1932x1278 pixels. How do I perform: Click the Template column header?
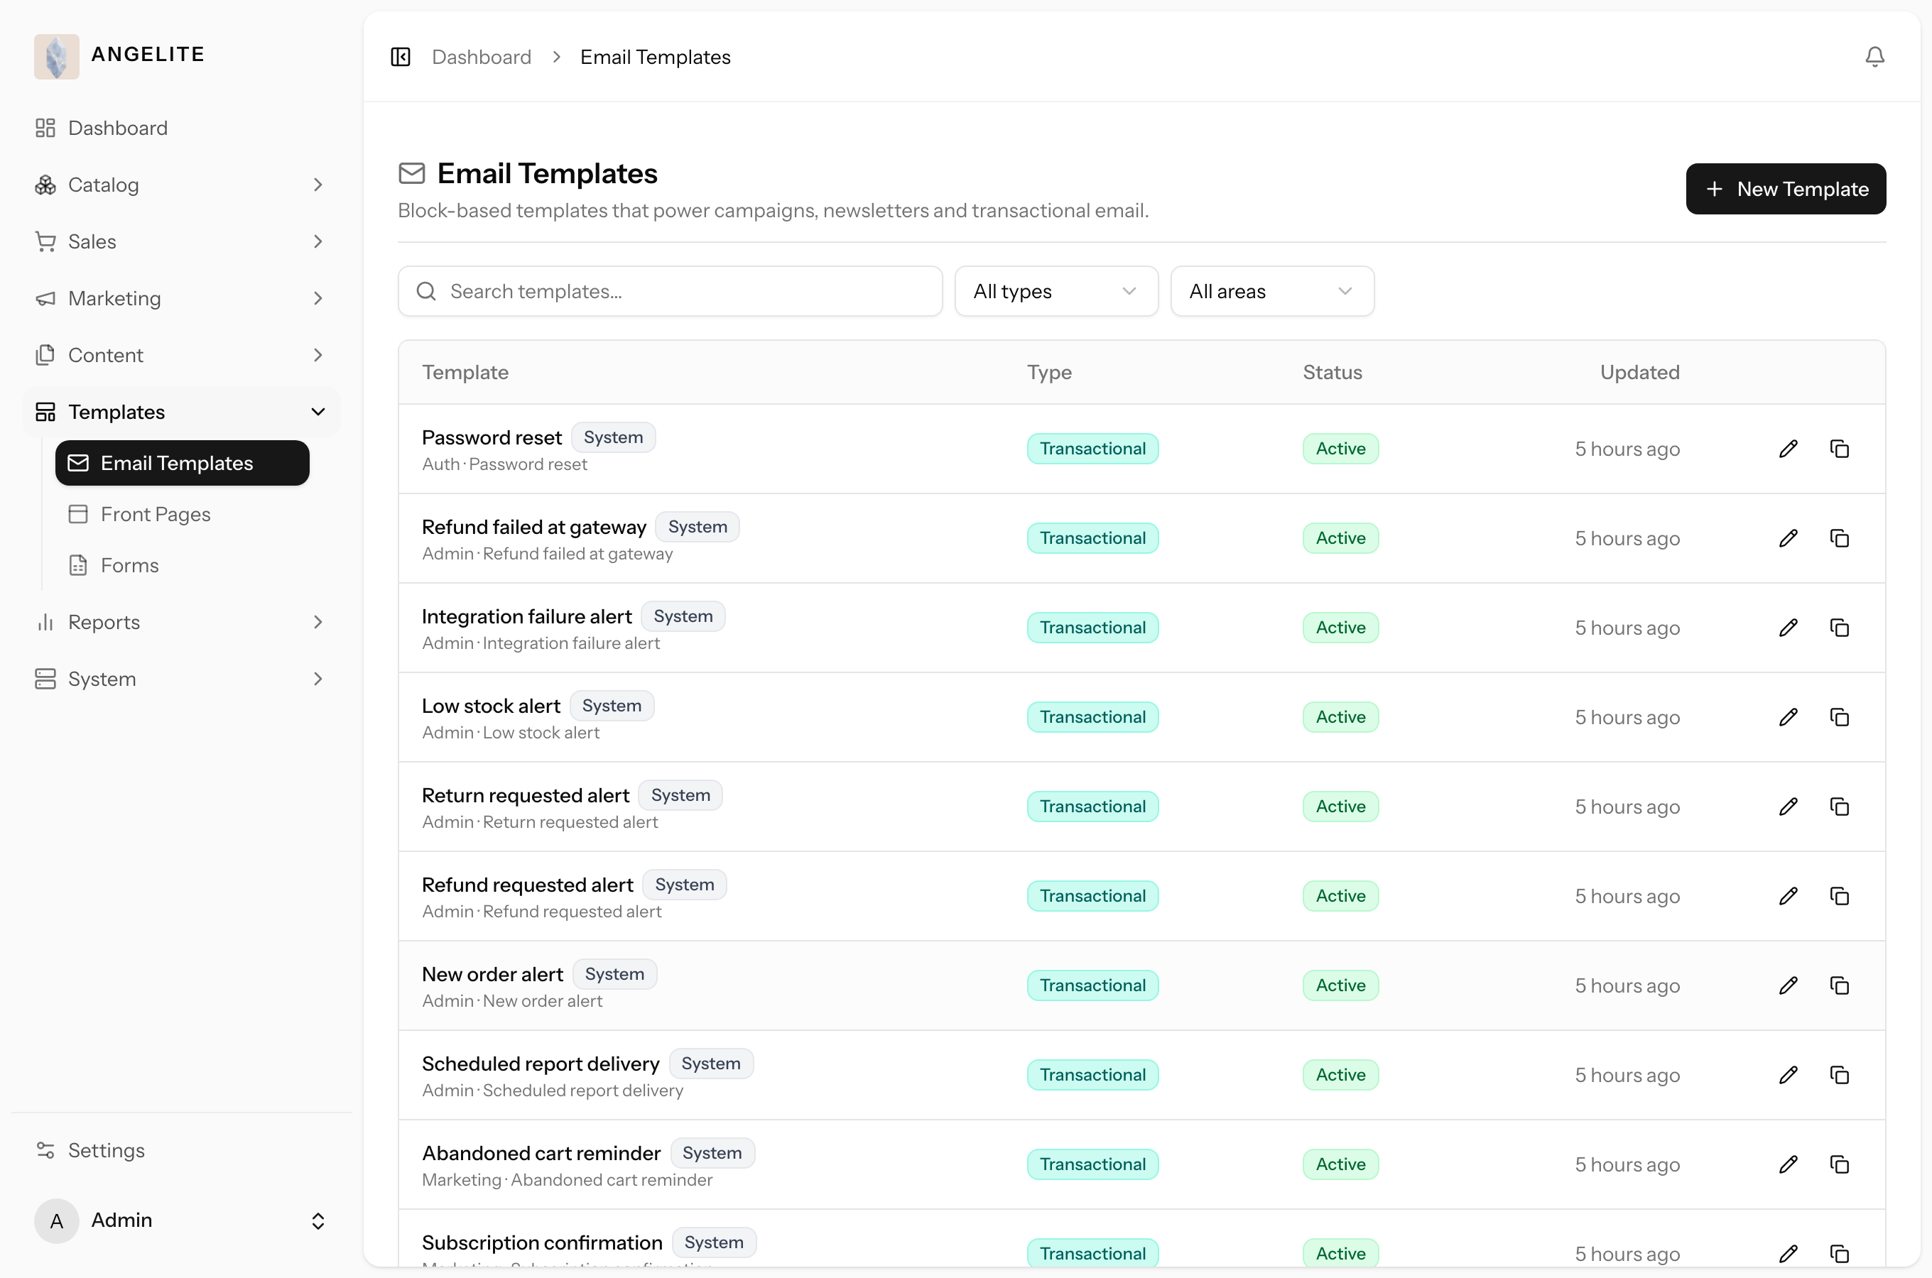(465, 373)
